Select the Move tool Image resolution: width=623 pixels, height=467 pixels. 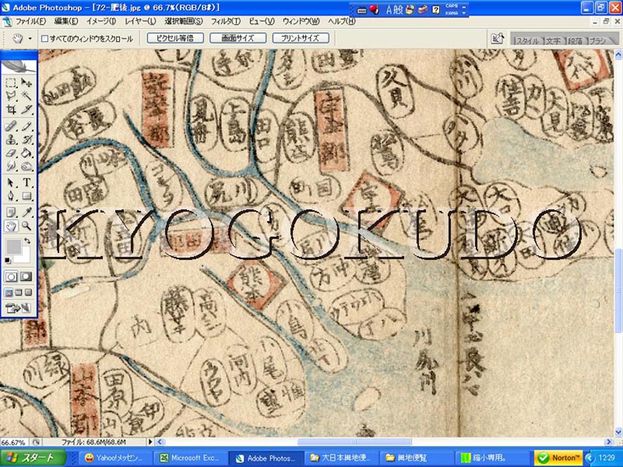26,83
